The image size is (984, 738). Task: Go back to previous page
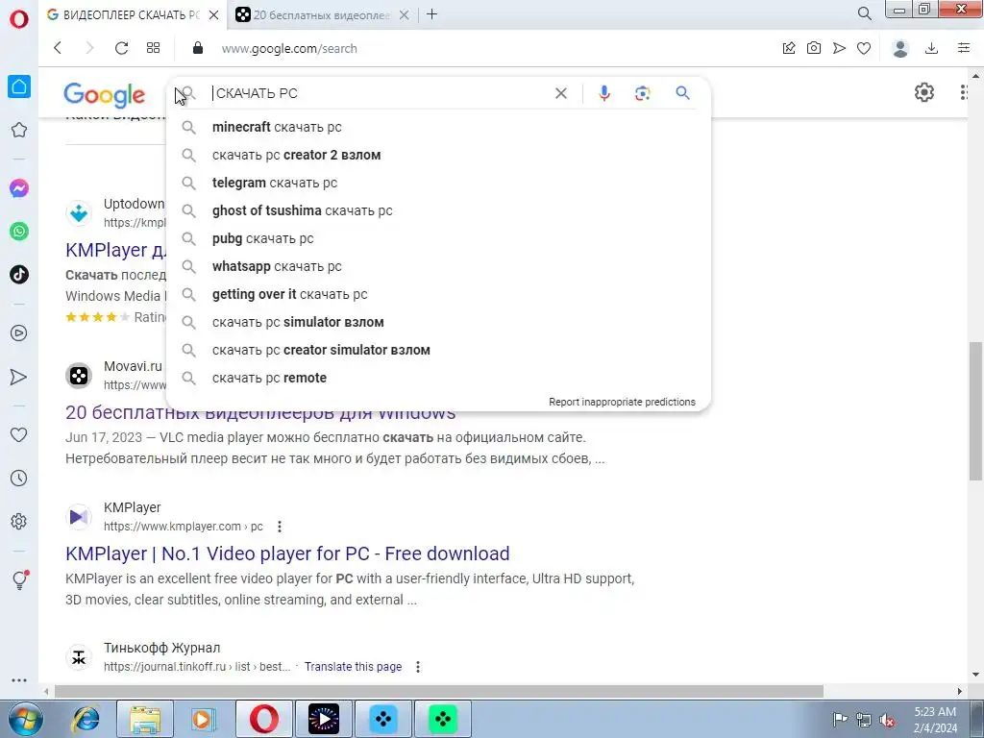pyautogui.click(x=58, y=48)
